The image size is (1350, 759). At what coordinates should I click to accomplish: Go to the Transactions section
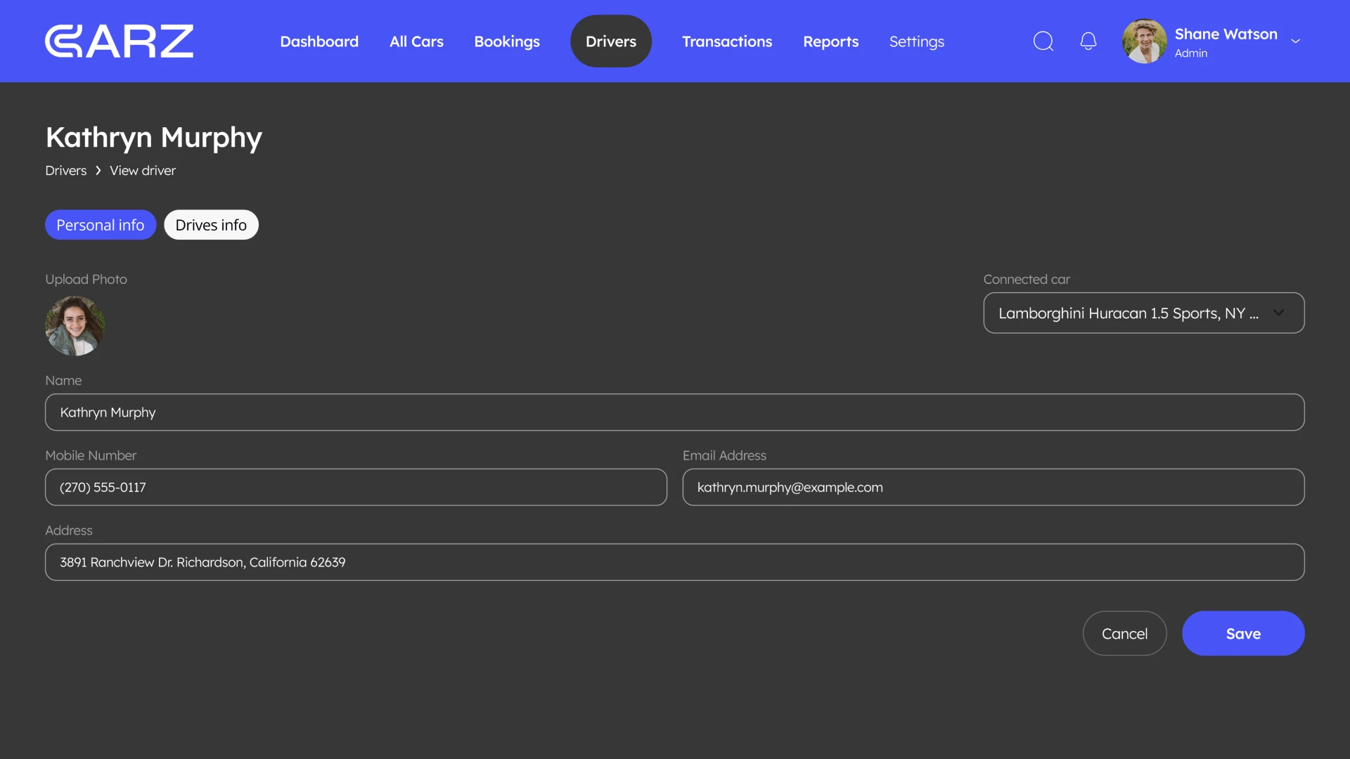727,41
